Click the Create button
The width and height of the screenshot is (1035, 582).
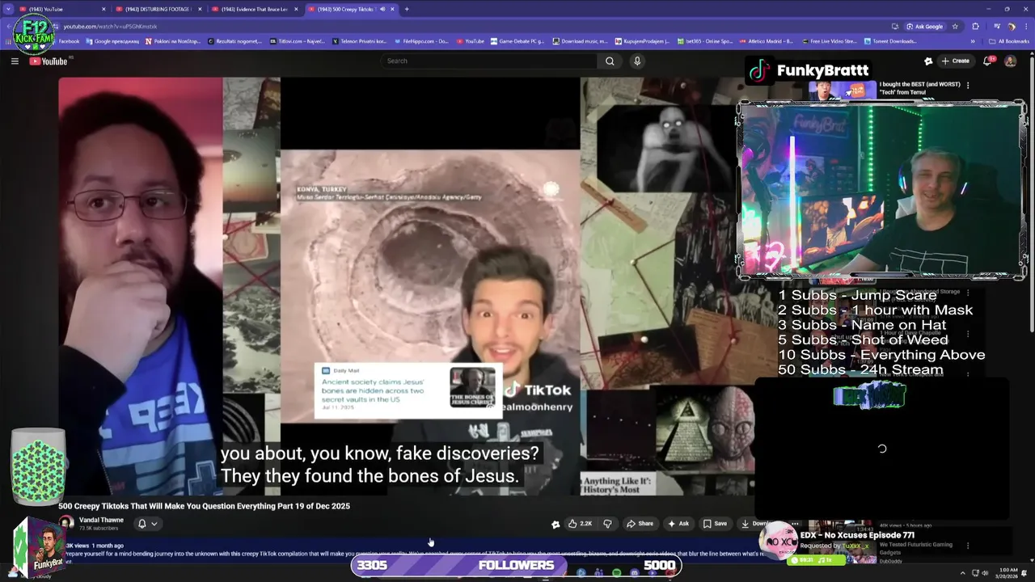pos(955,61)
